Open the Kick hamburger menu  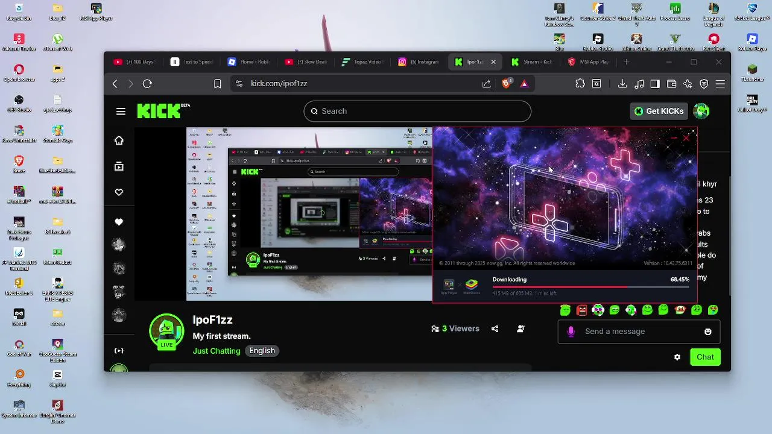(121, 111)
